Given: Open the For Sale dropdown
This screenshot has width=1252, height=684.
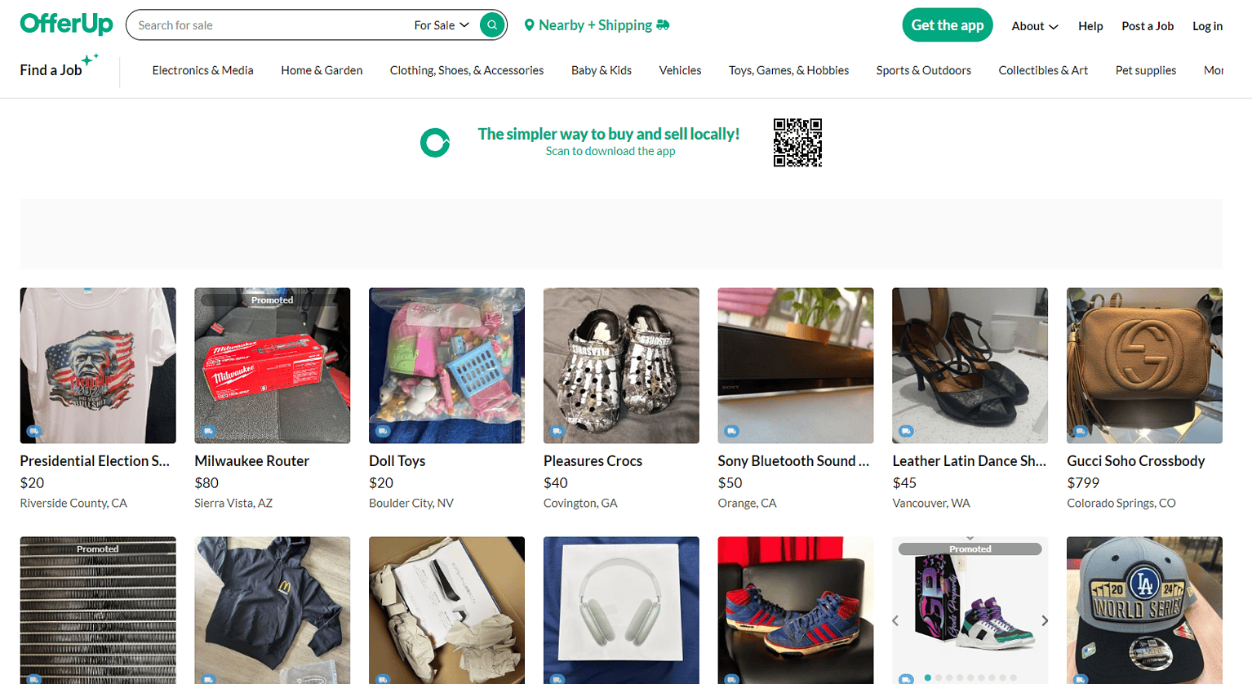Looking at the screenshot, I should tap(440, 24).
